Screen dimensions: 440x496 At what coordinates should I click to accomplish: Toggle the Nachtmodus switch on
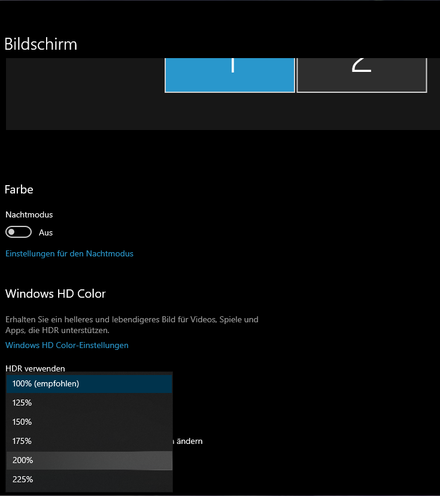coord(19,232)
